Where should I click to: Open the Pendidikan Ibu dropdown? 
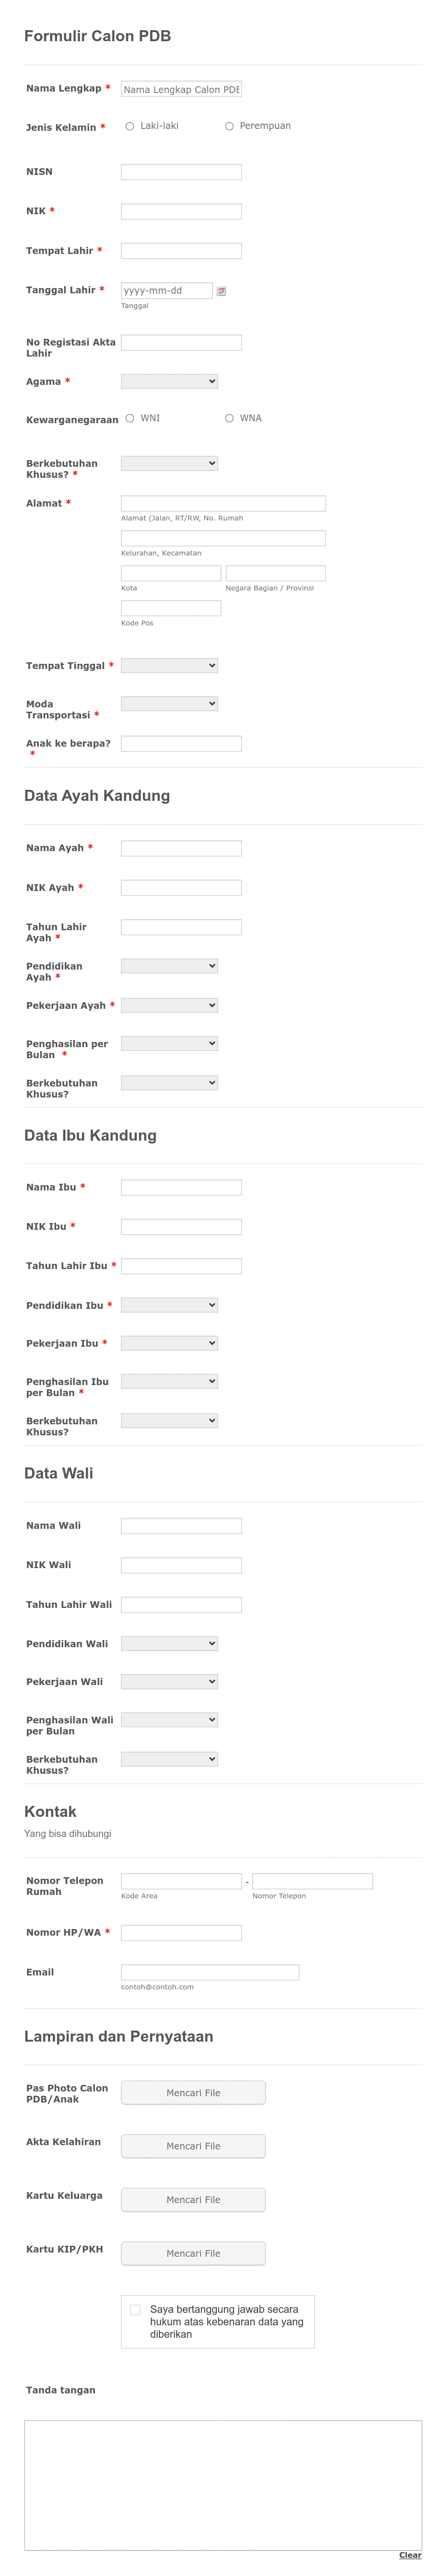coord(169,1304)
